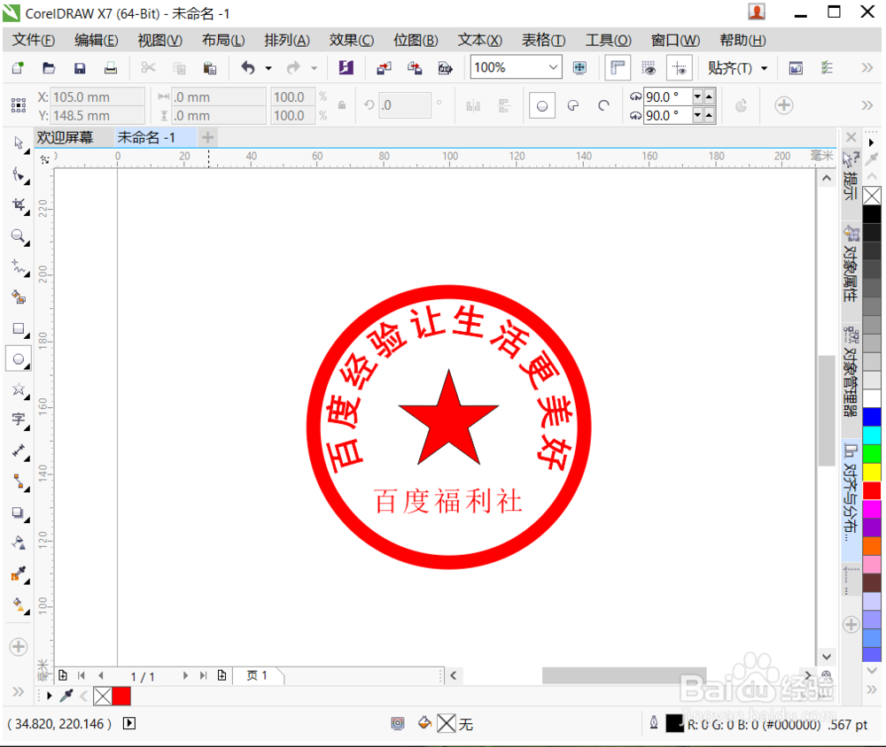
Task: Create a new document
Action: tap(18, 68)
